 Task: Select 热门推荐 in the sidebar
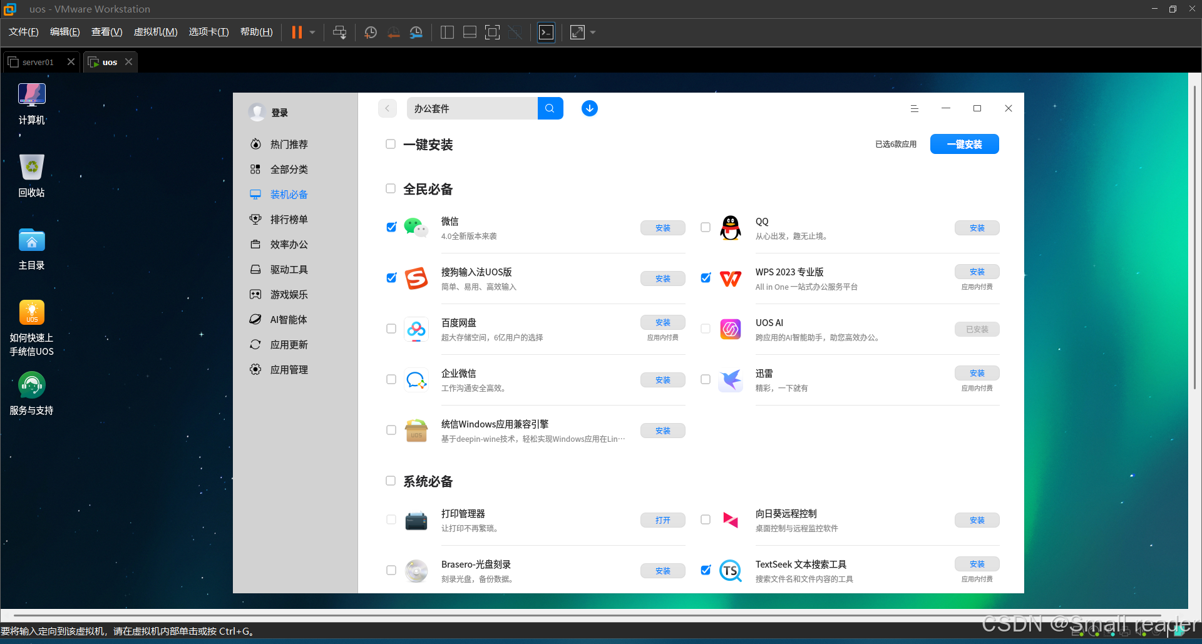289,144
